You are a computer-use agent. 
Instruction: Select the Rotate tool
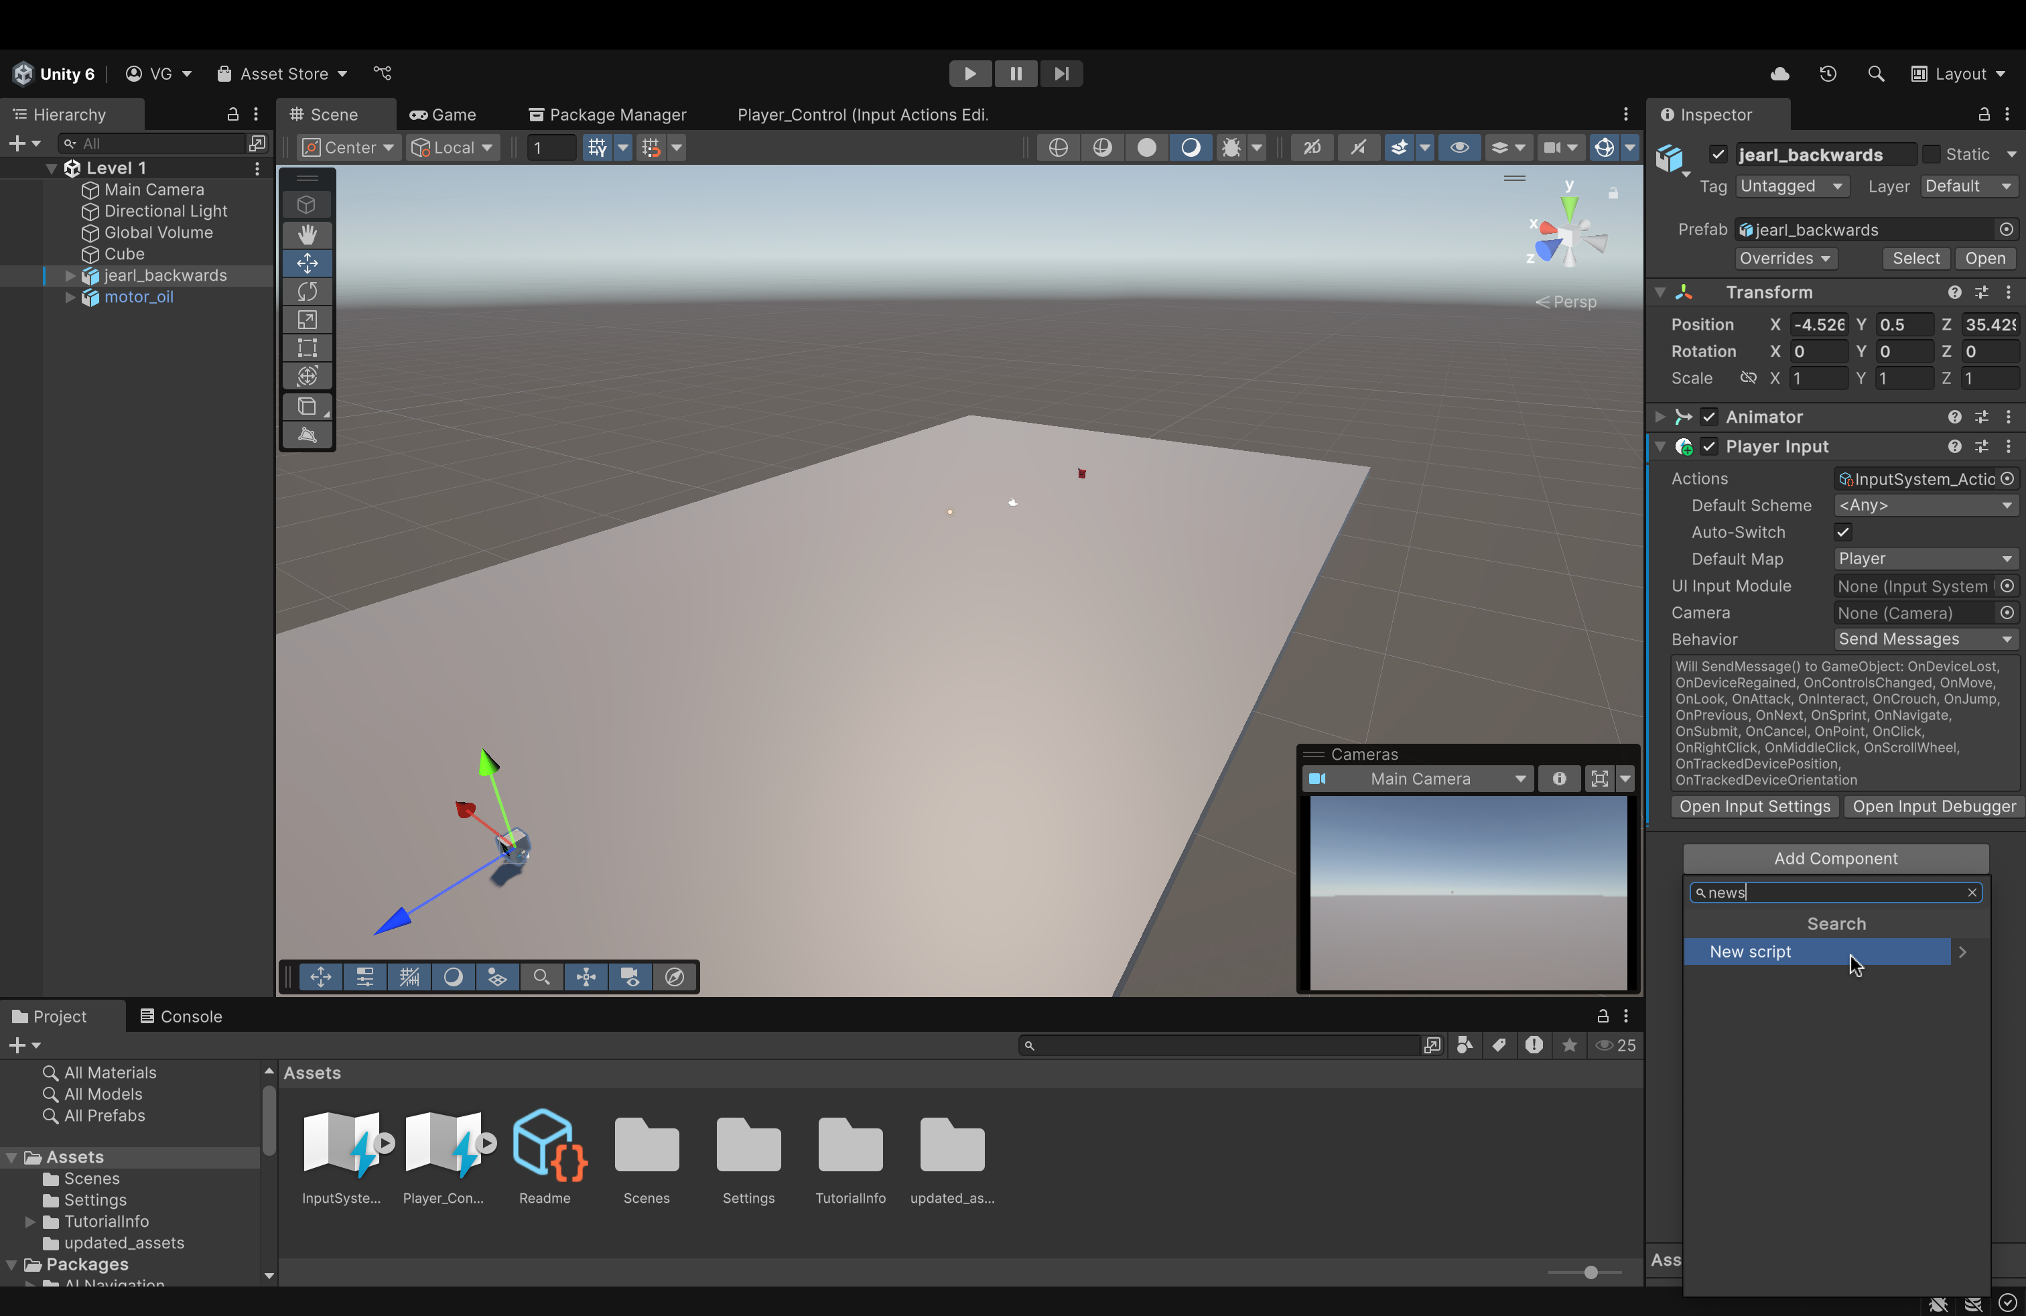(308, 291)
